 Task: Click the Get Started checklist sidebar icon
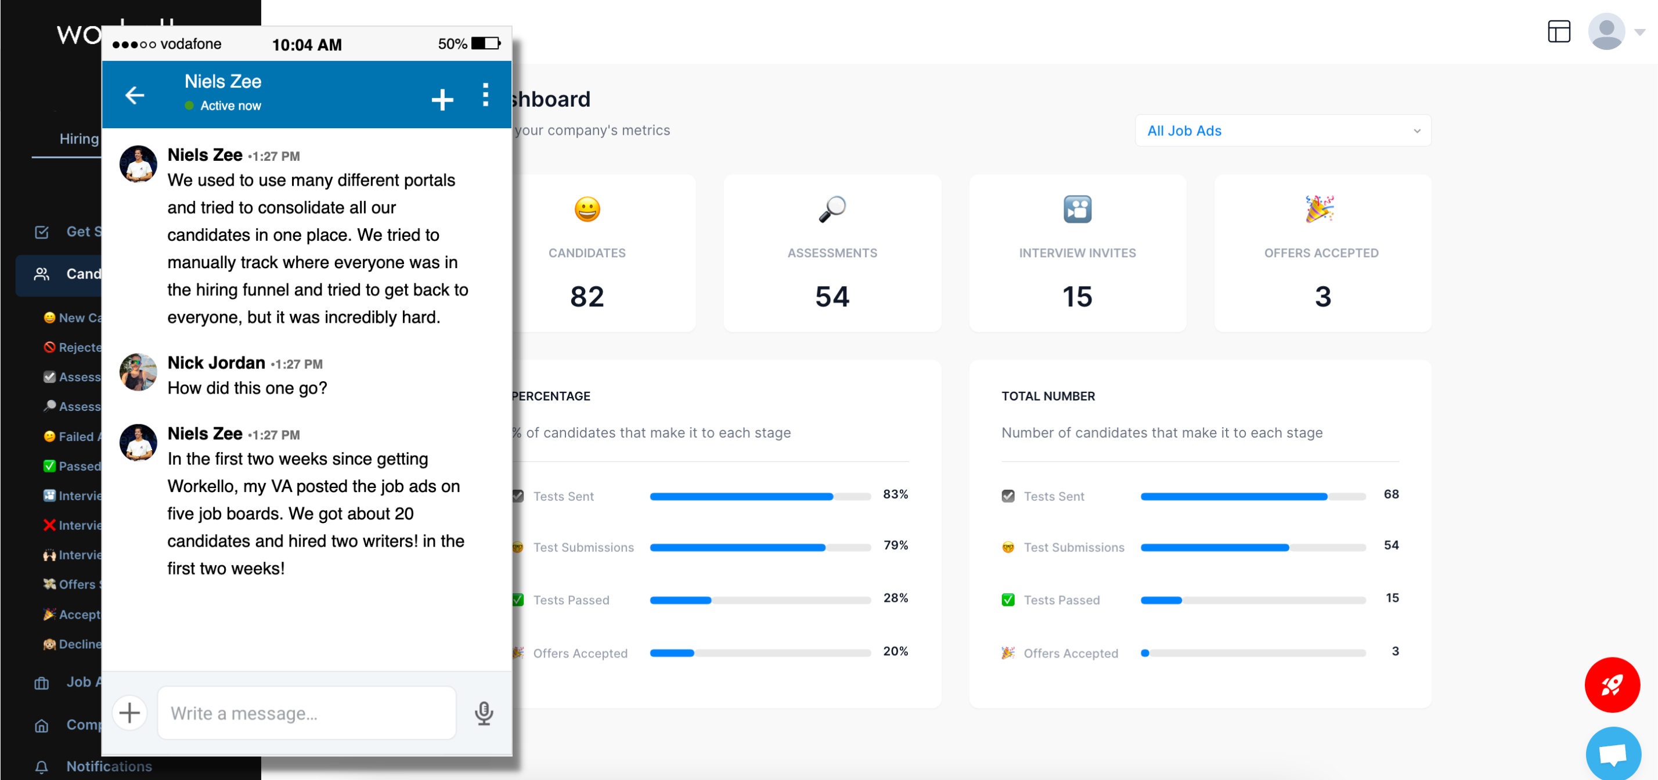42,232
